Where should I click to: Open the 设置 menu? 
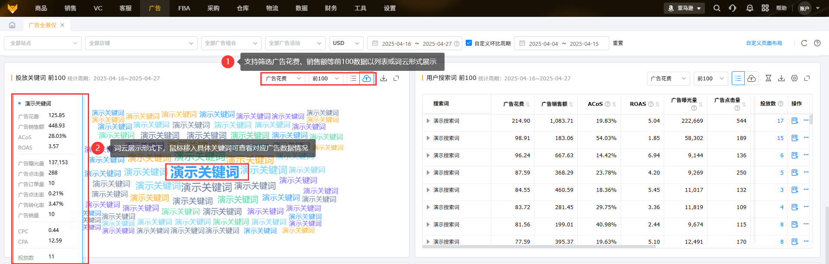click(x=390, y=8)
